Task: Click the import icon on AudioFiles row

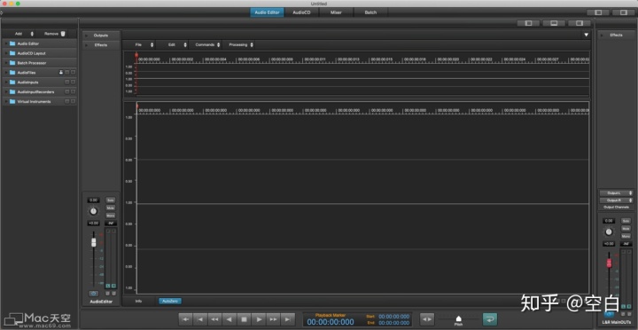Action: click(x=61, y=73)
